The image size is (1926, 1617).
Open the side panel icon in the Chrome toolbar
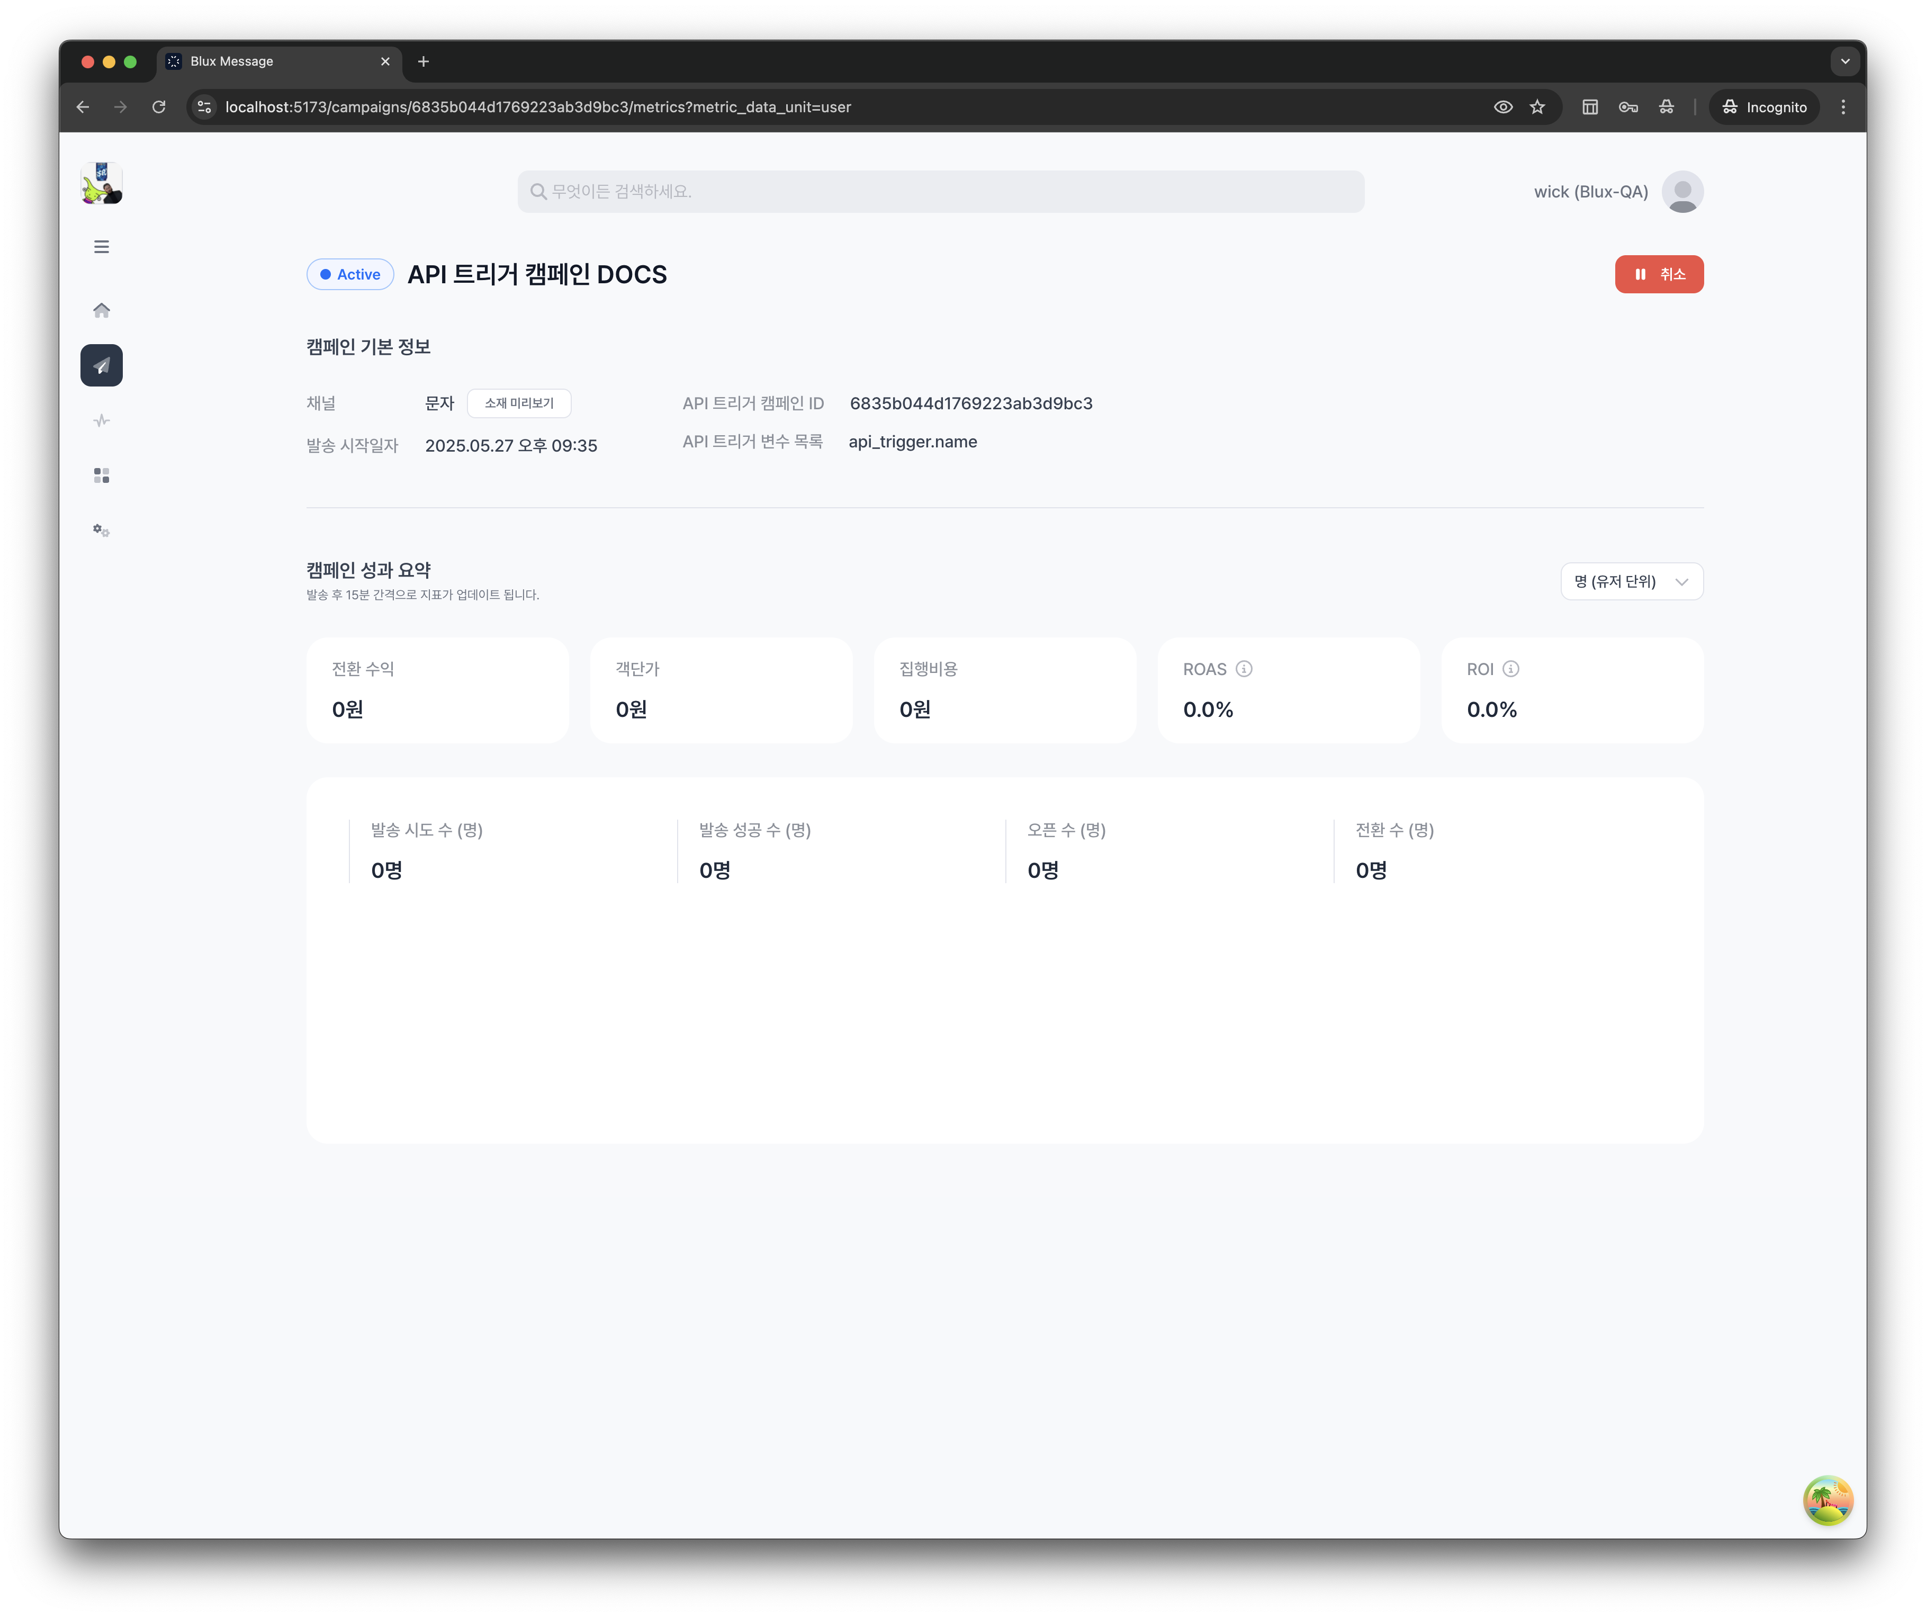click(x=1590, y=107)
